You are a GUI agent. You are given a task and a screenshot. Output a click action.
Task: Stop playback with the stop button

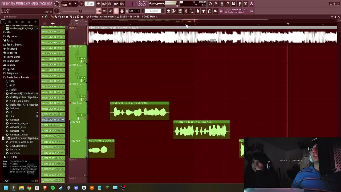(x=76, y=4)
